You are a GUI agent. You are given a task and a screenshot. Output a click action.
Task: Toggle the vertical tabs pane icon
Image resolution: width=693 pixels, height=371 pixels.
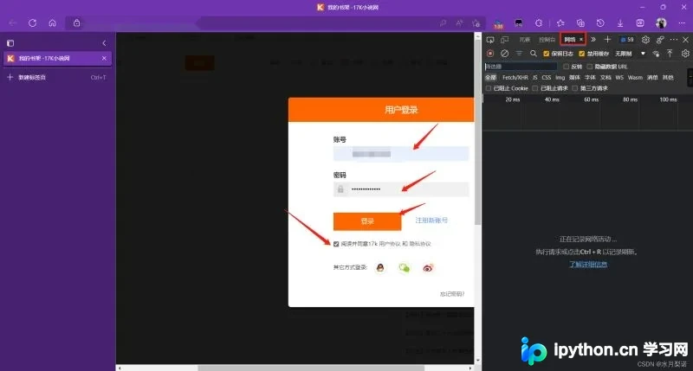pos(10,43)
